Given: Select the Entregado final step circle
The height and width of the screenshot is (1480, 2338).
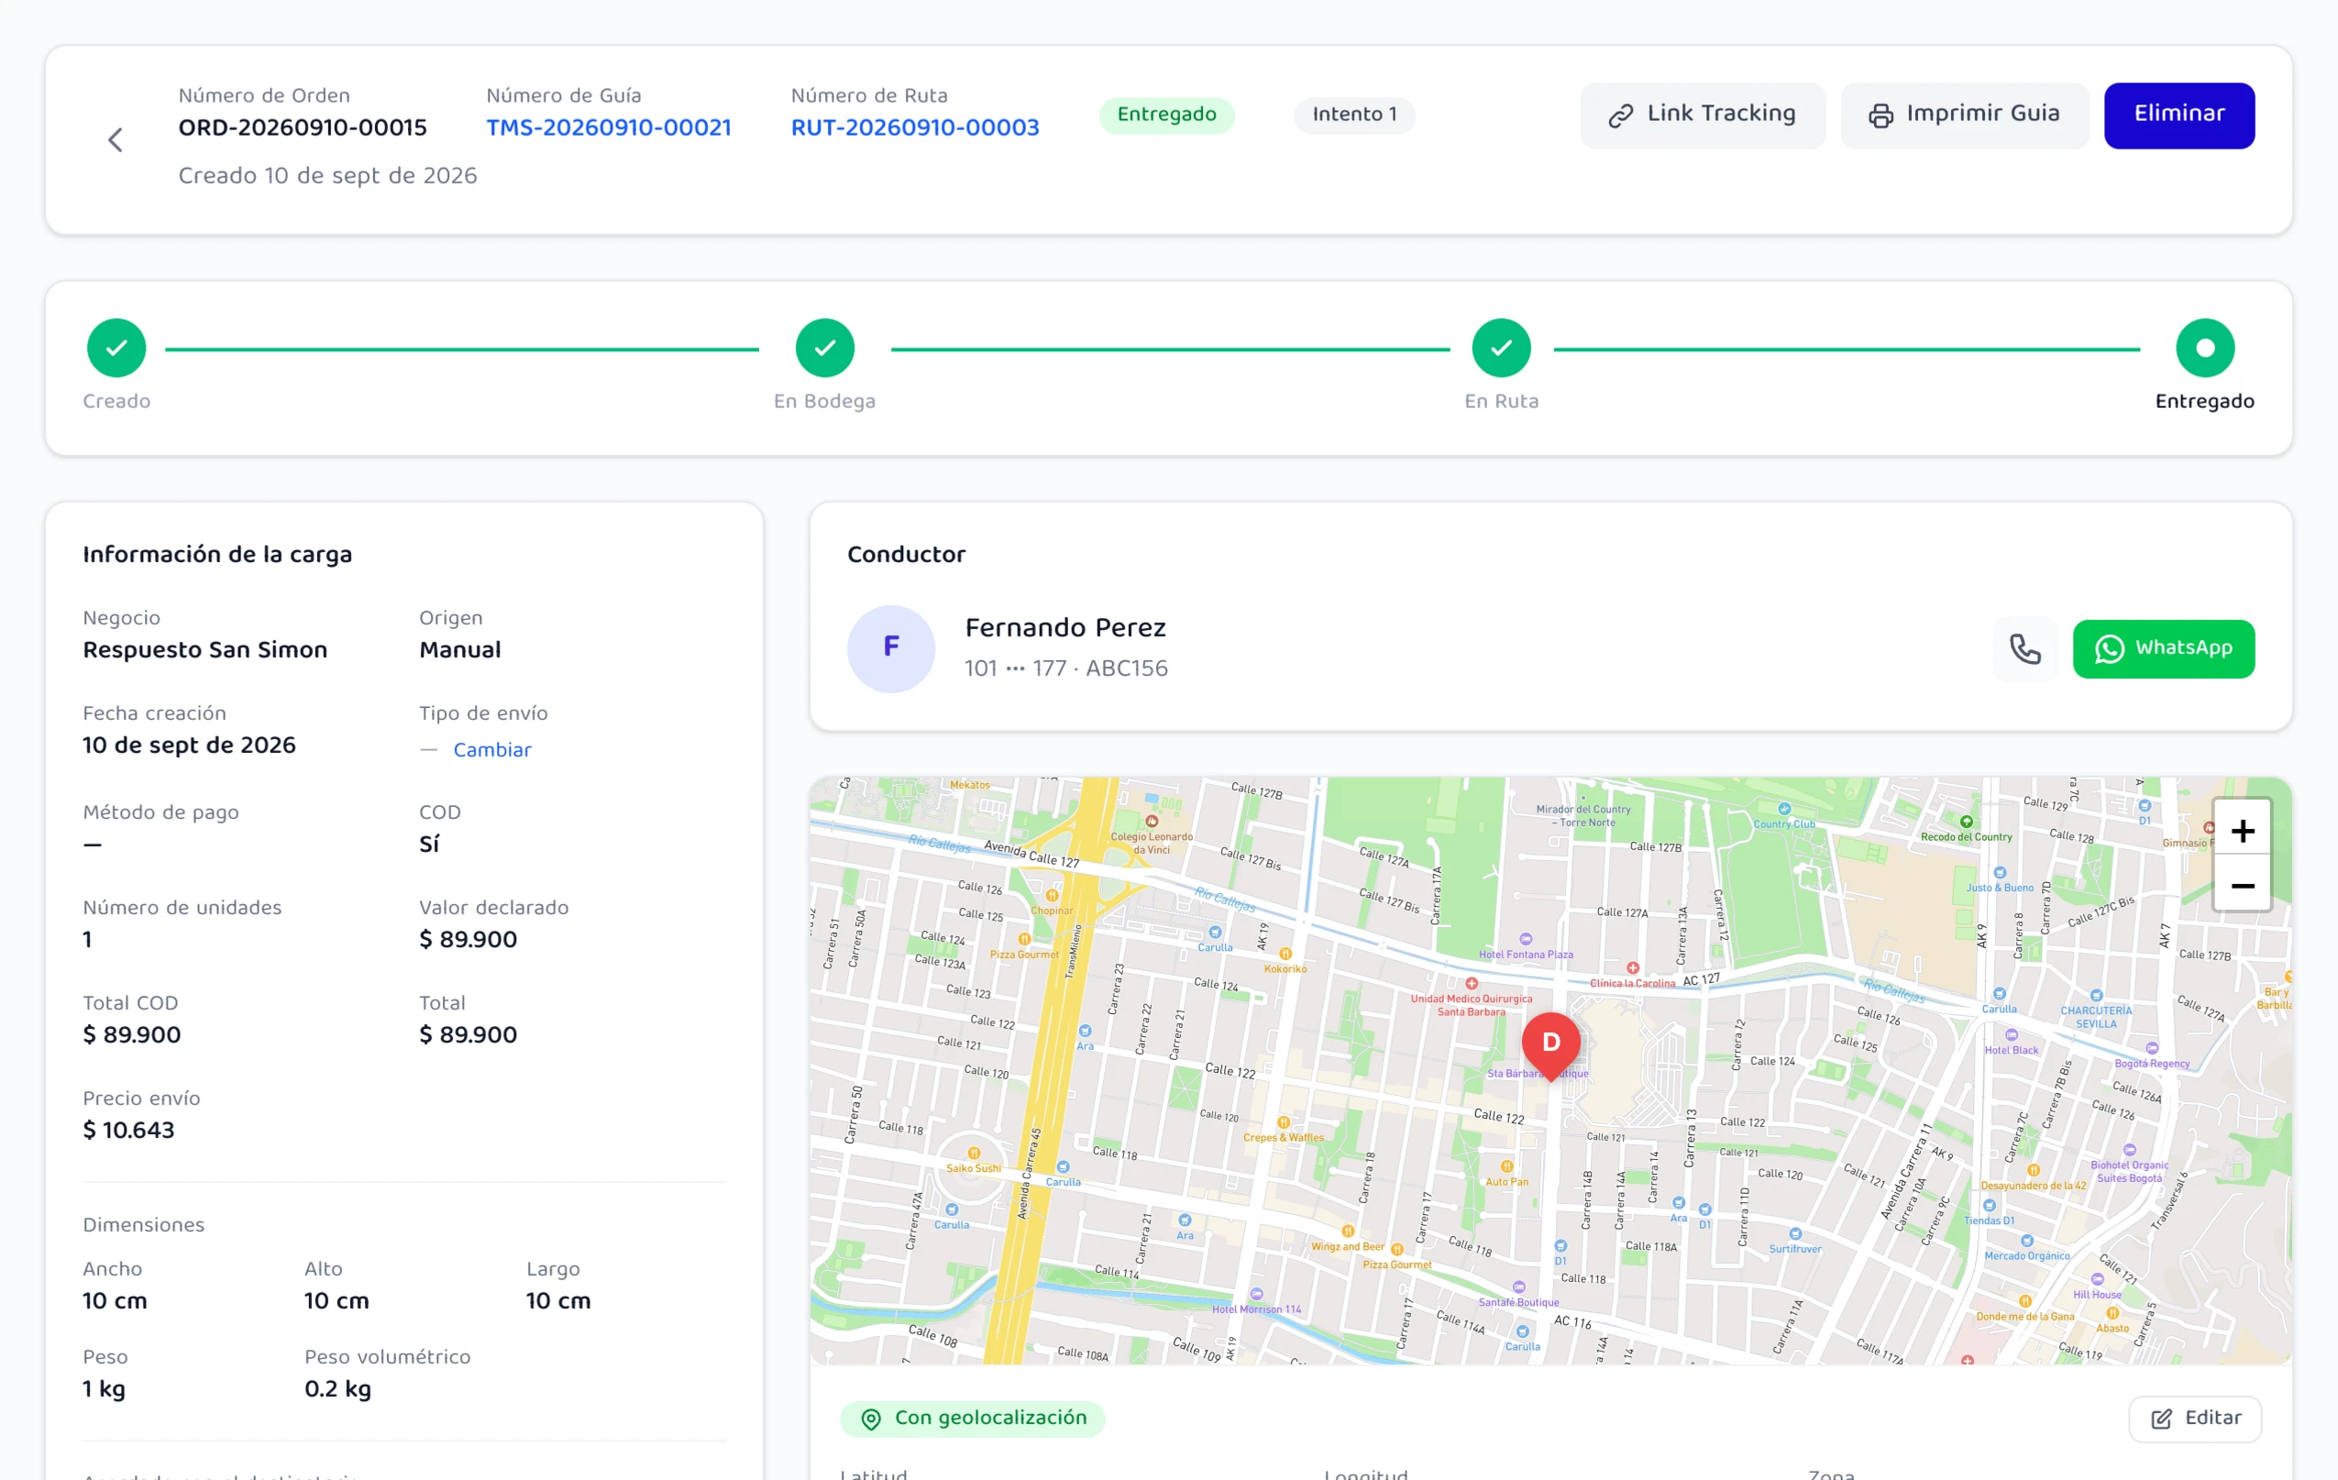Looking at the screenshot, I should click(x=2205, y=348).
